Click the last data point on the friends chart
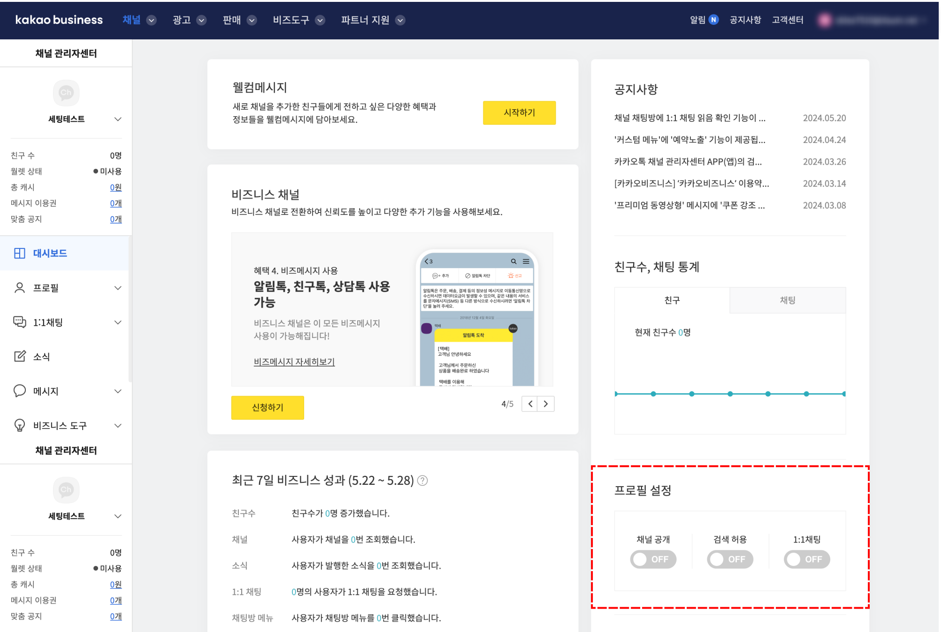This screenshot has height=632, width=942. point(844,394)
